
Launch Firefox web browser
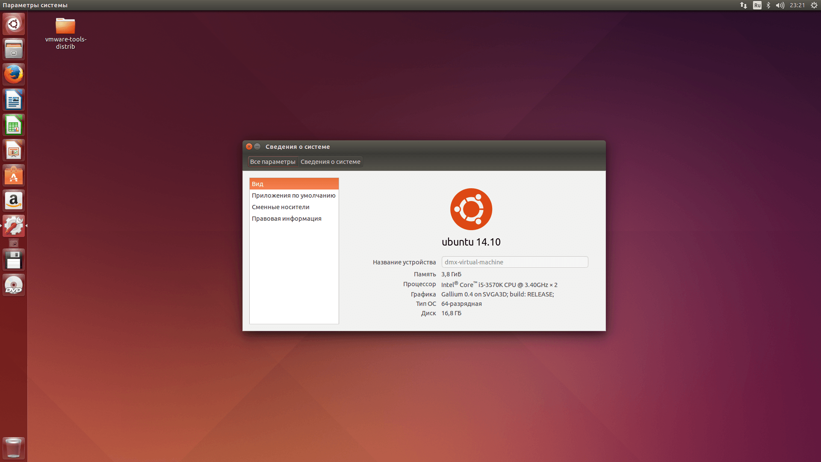[x=14, y=74]
